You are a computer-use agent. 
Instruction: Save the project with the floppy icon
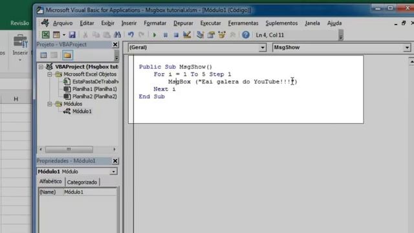pos(72,34)
